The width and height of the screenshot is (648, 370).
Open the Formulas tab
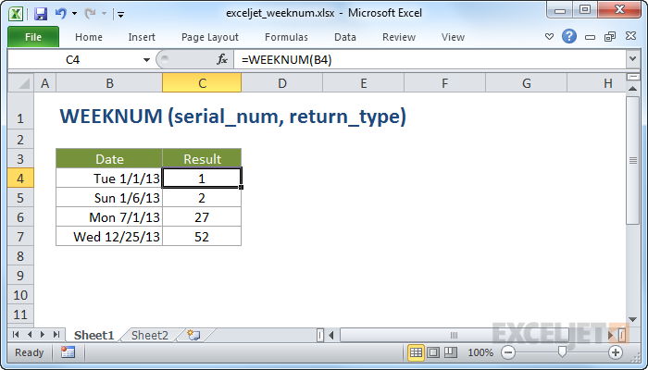click(286, 37)
